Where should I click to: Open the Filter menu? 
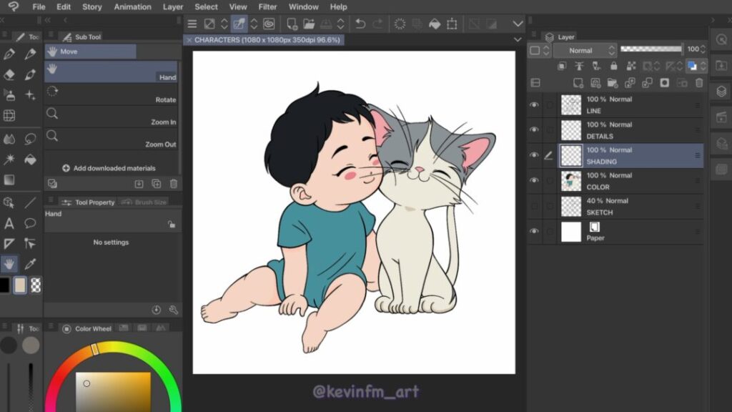[x=267, y=6]
